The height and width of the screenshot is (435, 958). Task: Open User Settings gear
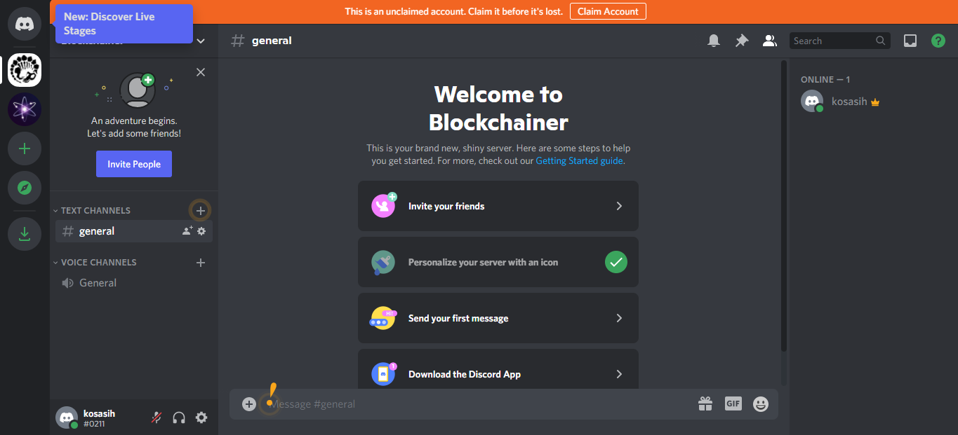(201, 417)
